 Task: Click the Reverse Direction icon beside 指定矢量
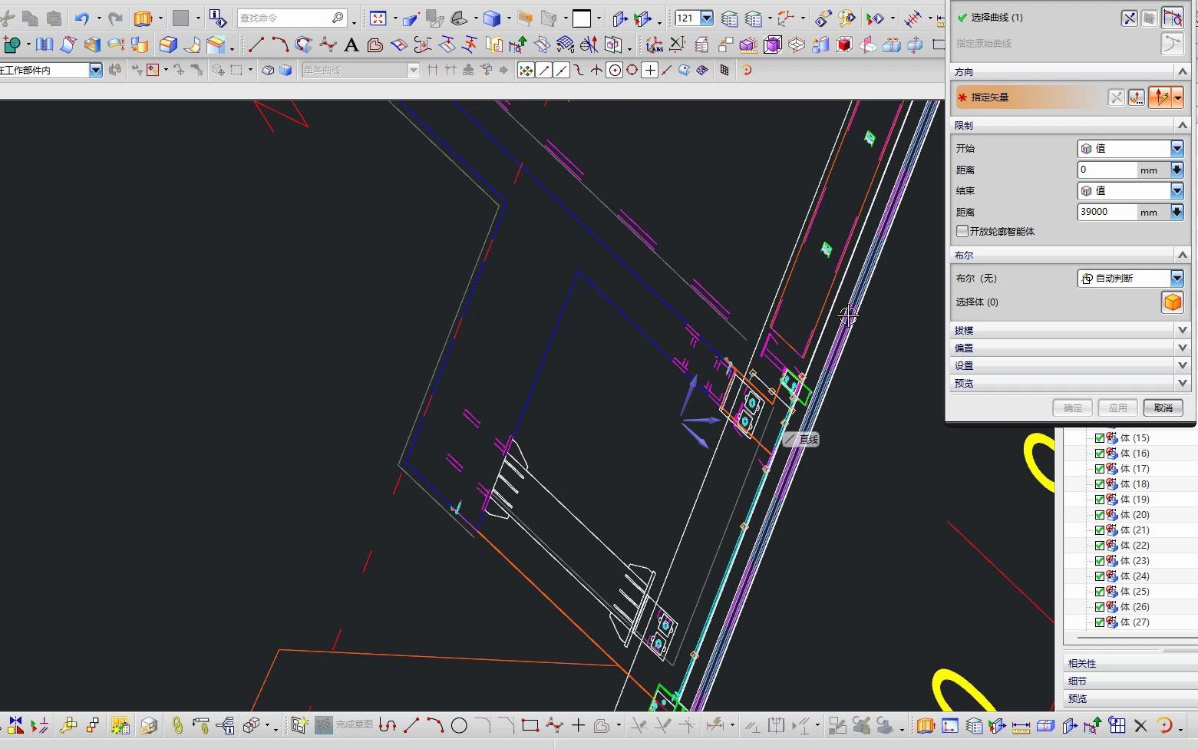[x=1116, y=97]
